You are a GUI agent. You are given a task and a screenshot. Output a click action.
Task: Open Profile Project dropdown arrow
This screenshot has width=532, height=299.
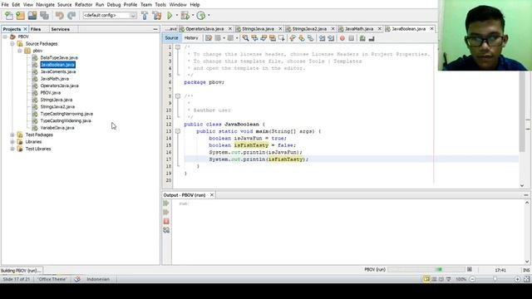[x=209, y=15]
